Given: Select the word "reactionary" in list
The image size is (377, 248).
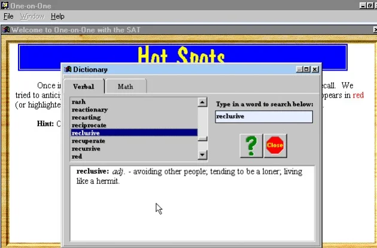Looking at the screenshot, I should tap(134, 110).
